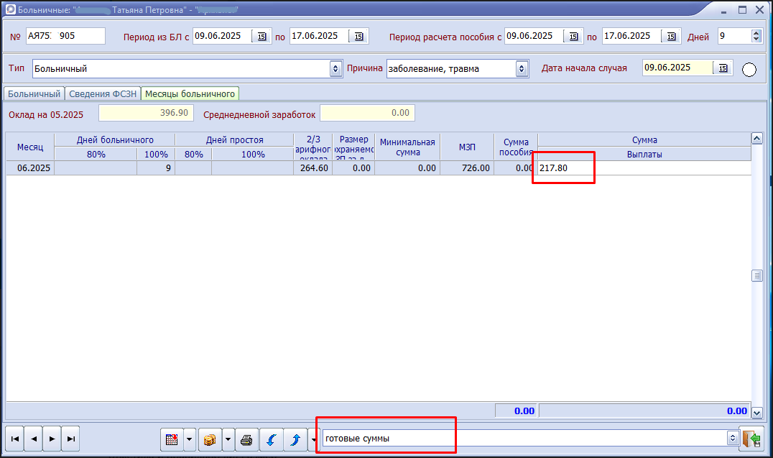Adjust the 'Дней' spinner arrows
The height and width of the screenshot is (458, 773).
coord(756,36)
